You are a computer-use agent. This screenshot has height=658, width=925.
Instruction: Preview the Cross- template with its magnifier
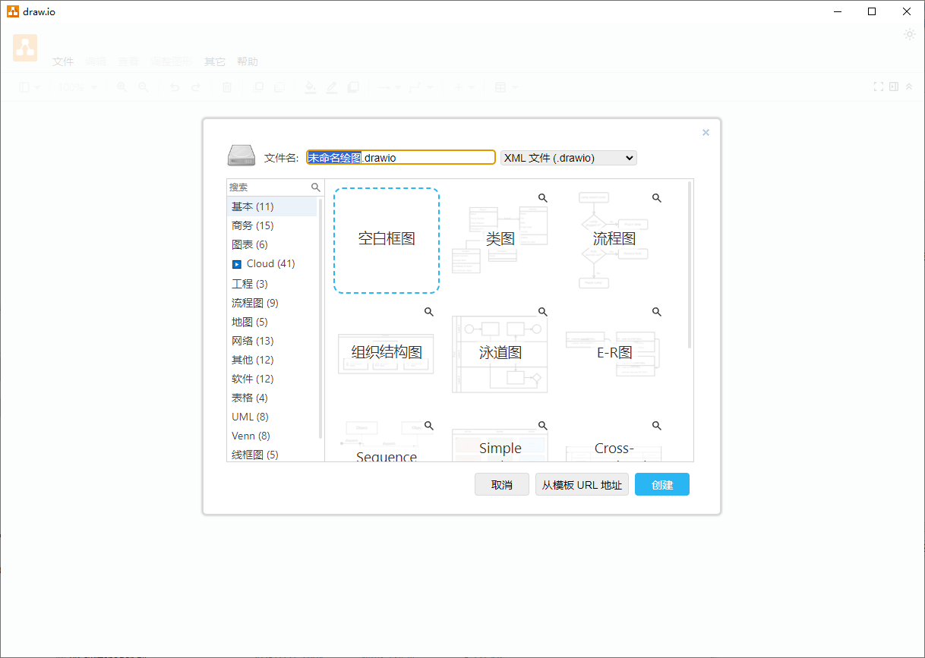point(657,425)
